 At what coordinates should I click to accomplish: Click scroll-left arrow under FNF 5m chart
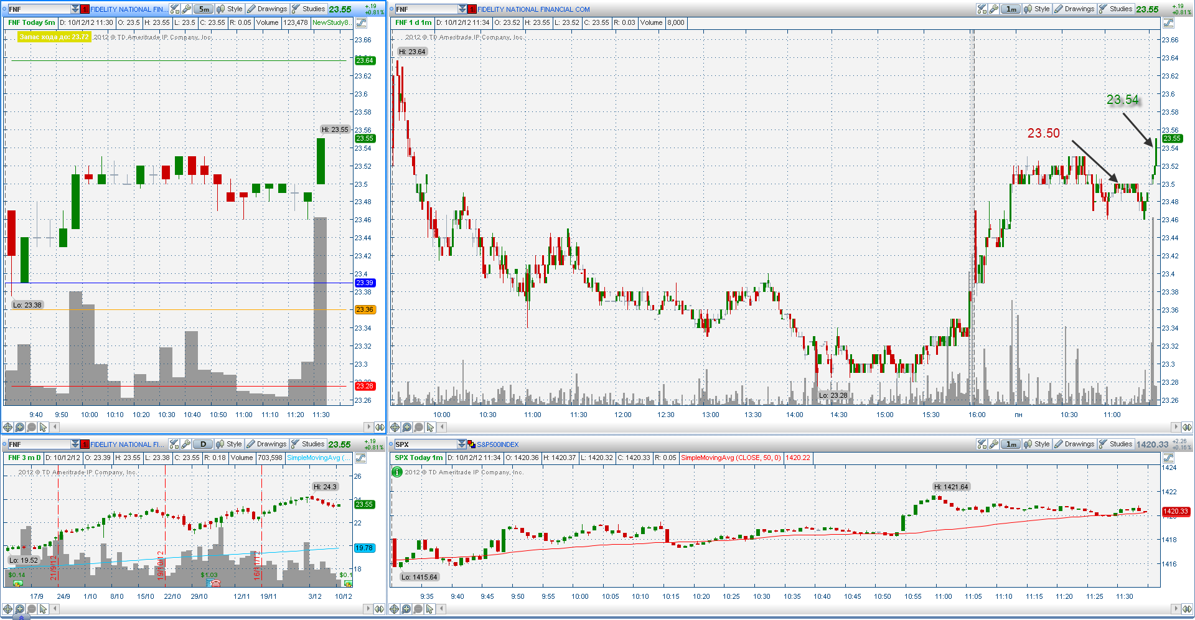tap(55, 427)
